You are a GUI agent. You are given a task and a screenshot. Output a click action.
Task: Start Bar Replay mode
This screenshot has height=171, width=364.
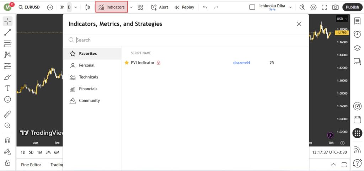point(184,7)
